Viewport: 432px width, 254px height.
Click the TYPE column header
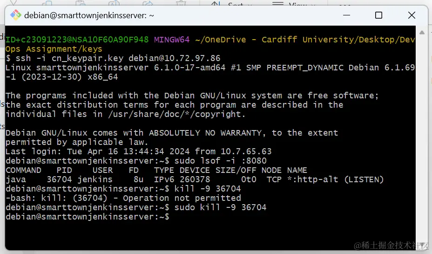(x=164, y=170)
